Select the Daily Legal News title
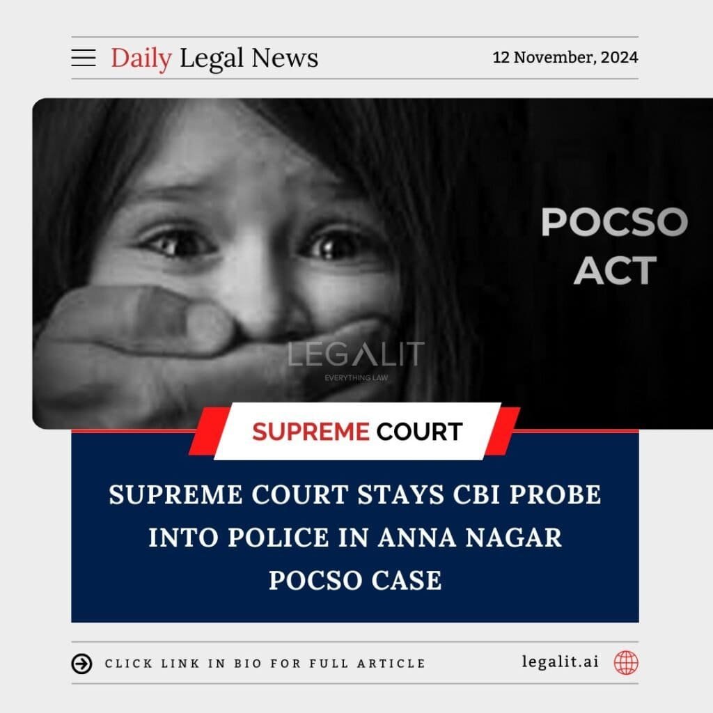The width and height of the screenshot is (713, 713). (x=214, y=58)
